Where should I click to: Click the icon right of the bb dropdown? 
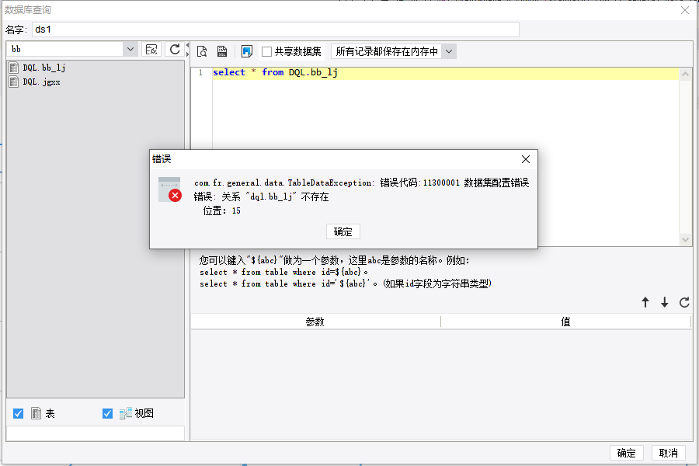[x=152, y=49]
